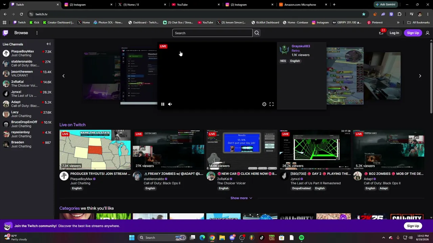433x243 pixels.
Task: Click The Choicer Voicer category text
Action: point(231,183)
